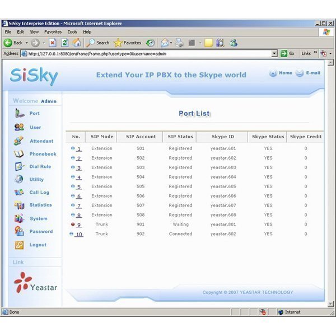Open port number 1 link
This screenshot has width=336, height=336.
pos(79,149)
